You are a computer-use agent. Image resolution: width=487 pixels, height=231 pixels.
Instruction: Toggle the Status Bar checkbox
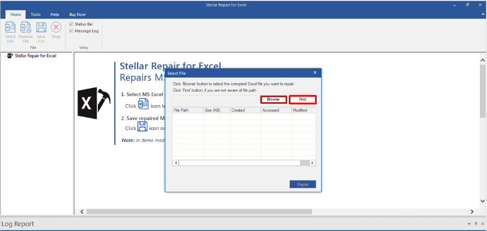click(71, 24)
